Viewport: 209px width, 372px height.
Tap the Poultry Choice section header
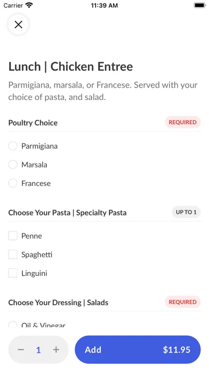point(33,122)
